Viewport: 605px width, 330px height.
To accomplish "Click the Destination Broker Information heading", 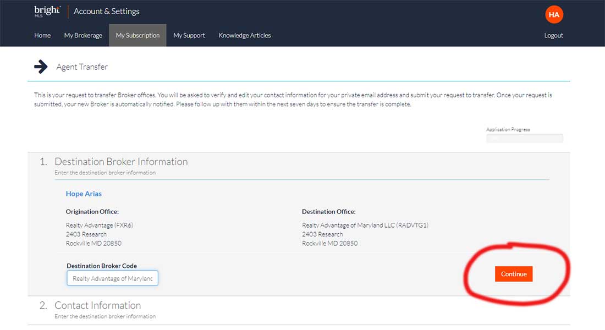I will click(121, 161).
